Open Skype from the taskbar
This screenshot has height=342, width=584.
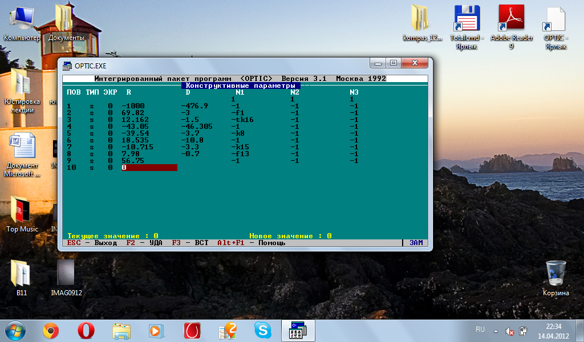[x=263, y=331]
